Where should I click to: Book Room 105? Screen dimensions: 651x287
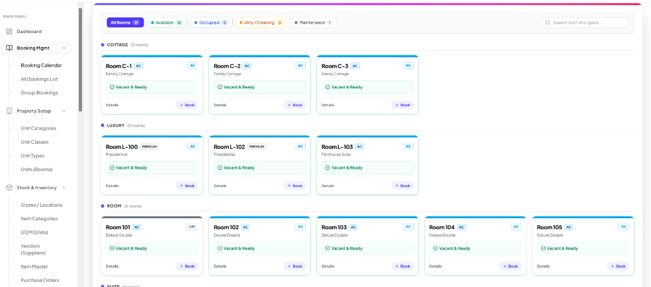tap(618, 266)
